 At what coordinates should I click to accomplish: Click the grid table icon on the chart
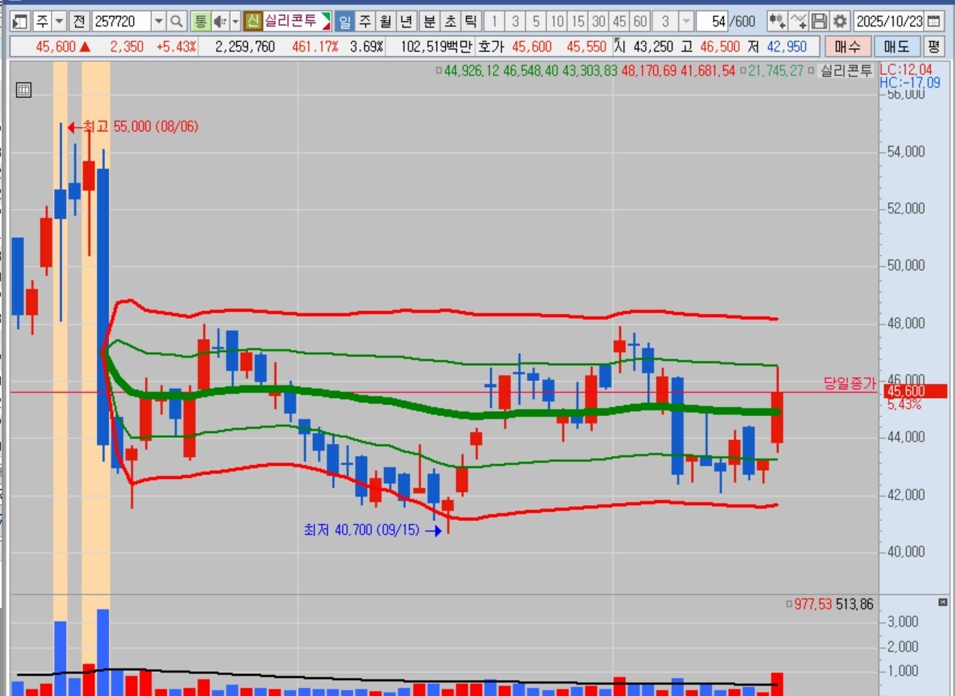point(23,90)
